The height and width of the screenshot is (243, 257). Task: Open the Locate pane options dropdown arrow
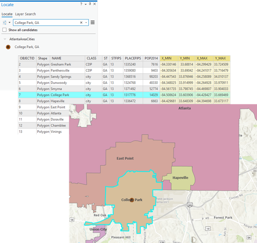(85, 4)
